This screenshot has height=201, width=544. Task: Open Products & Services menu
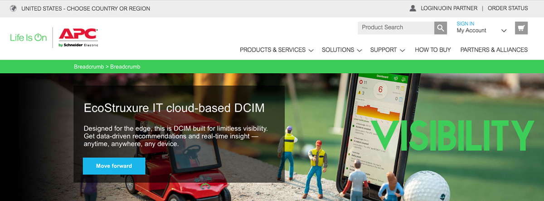(x=272, y=50)
